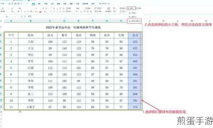Click total score cell 633
Screen dimensions: 213x128
(x=135, y=42)
